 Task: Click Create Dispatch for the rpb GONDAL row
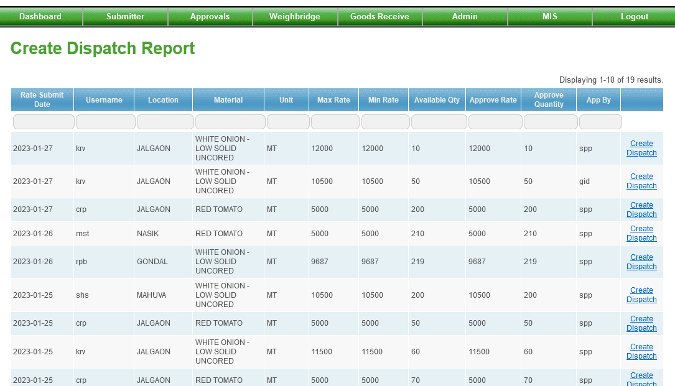(641, 262)
